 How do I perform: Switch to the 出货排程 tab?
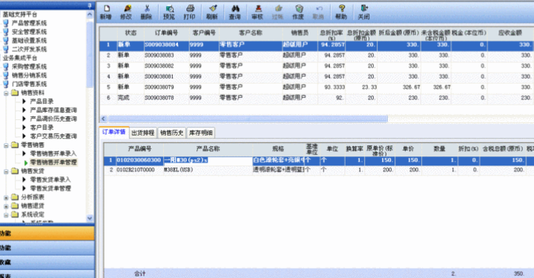click(x=142, y=133)
